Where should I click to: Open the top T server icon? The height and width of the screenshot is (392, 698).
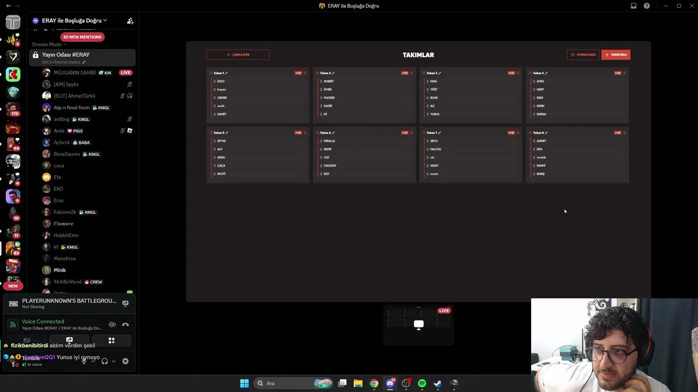click(13, 22)
